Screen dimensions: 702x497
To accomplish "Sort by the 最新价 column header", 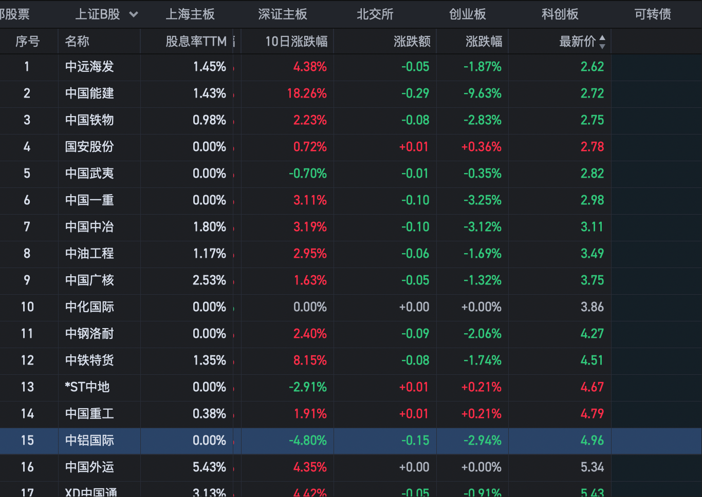I will point(577,42).
